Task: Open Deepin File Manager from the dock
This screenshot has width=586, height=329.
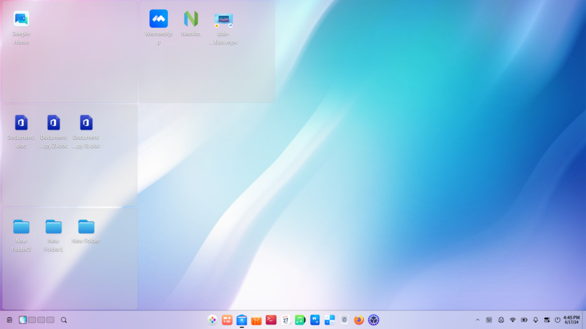Action: coord(241,320)
